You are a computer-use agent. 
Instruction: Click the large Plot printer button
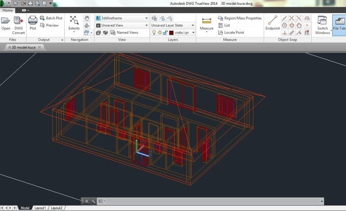(33, 23)
